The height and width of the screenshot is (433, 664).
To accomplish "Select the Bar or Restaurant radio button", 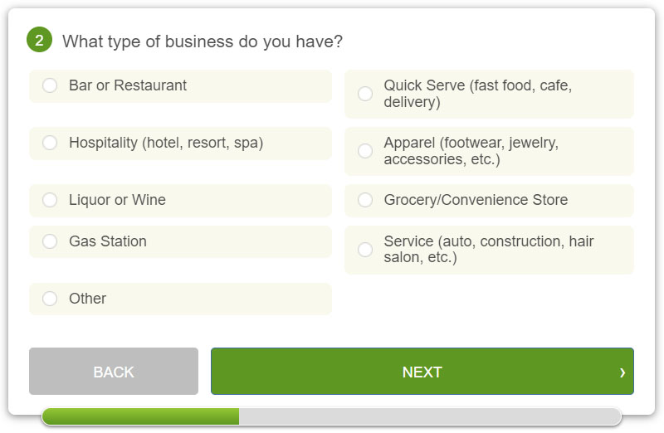I will tap(50, 85).
